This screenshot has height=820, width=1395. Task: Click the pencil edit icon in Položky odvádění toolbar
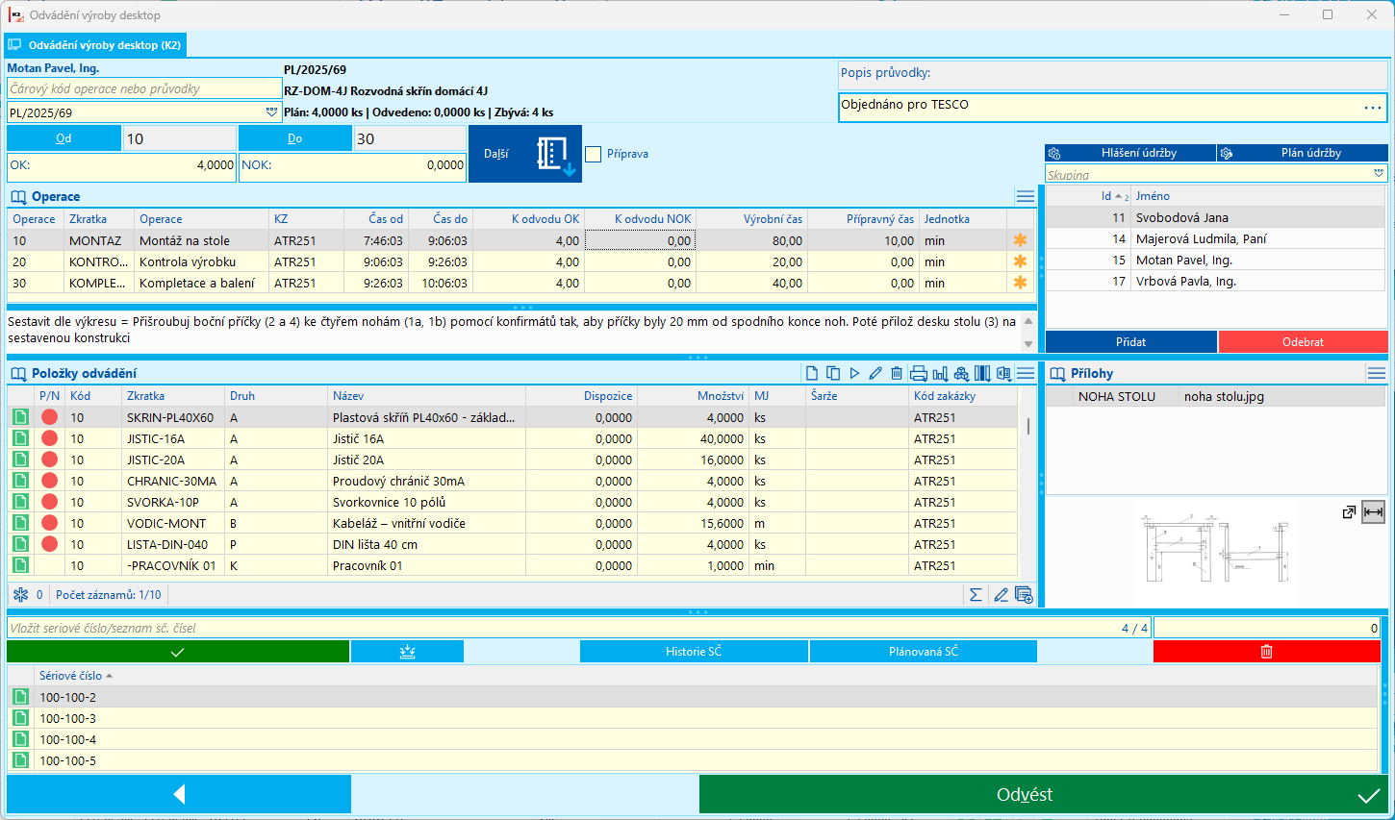875,374
